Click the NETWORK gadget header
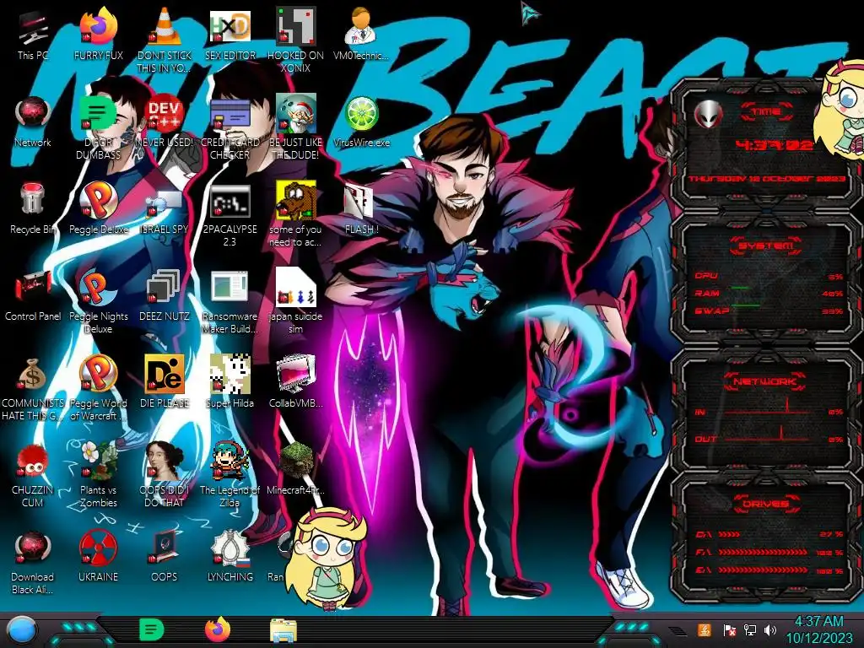This screenshot has height=648, width=864. (x=764, y=381)
